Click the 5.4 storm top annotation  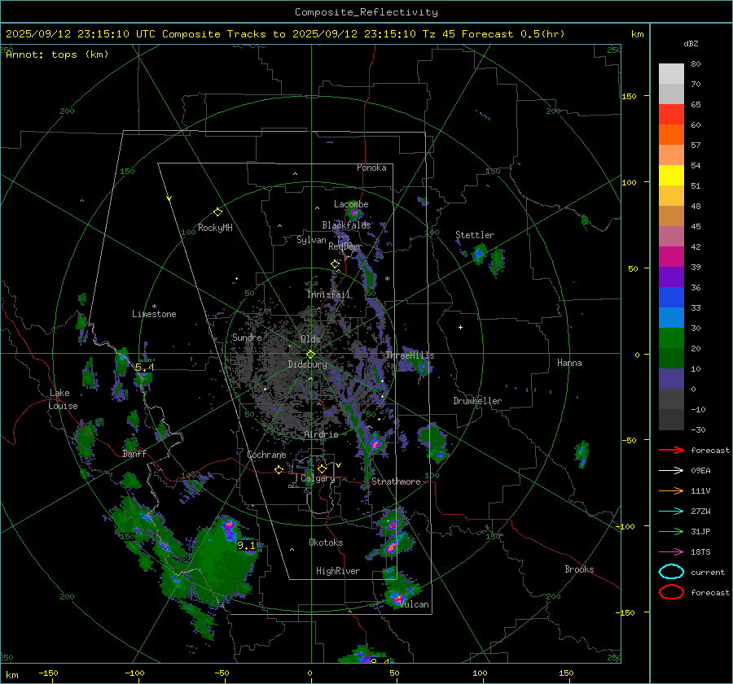pos(144,368)
